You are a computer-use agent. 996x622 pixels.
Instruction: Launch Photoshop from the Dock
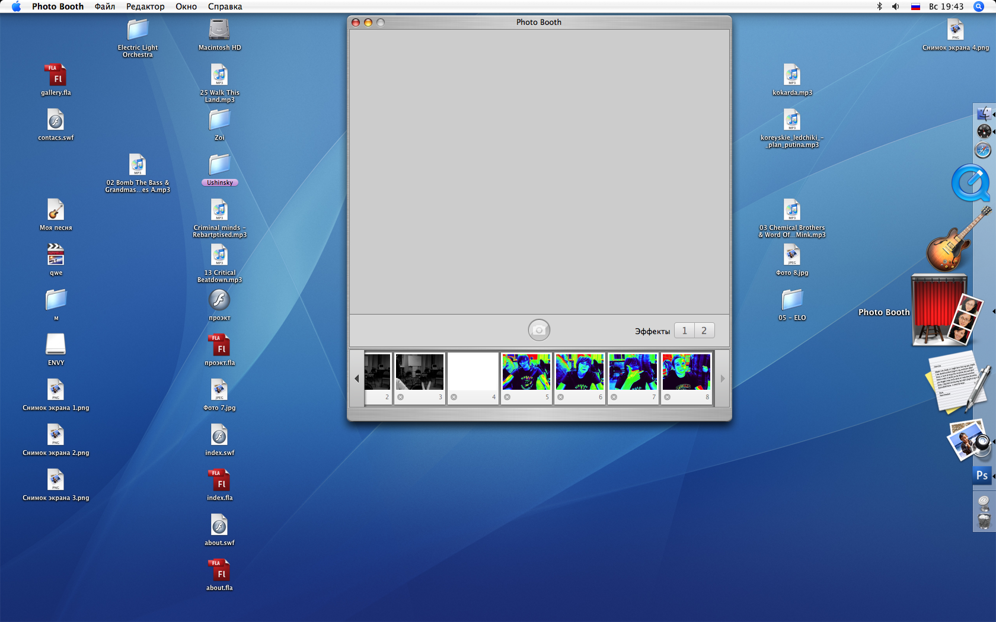pos(982,475)
